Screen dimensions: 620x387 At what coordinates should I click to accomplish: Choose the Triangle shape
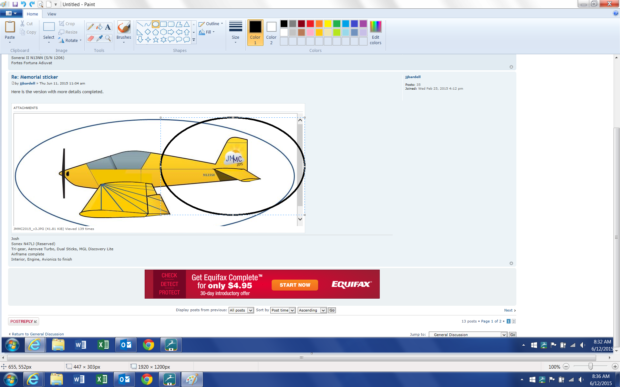click(187, 24)
